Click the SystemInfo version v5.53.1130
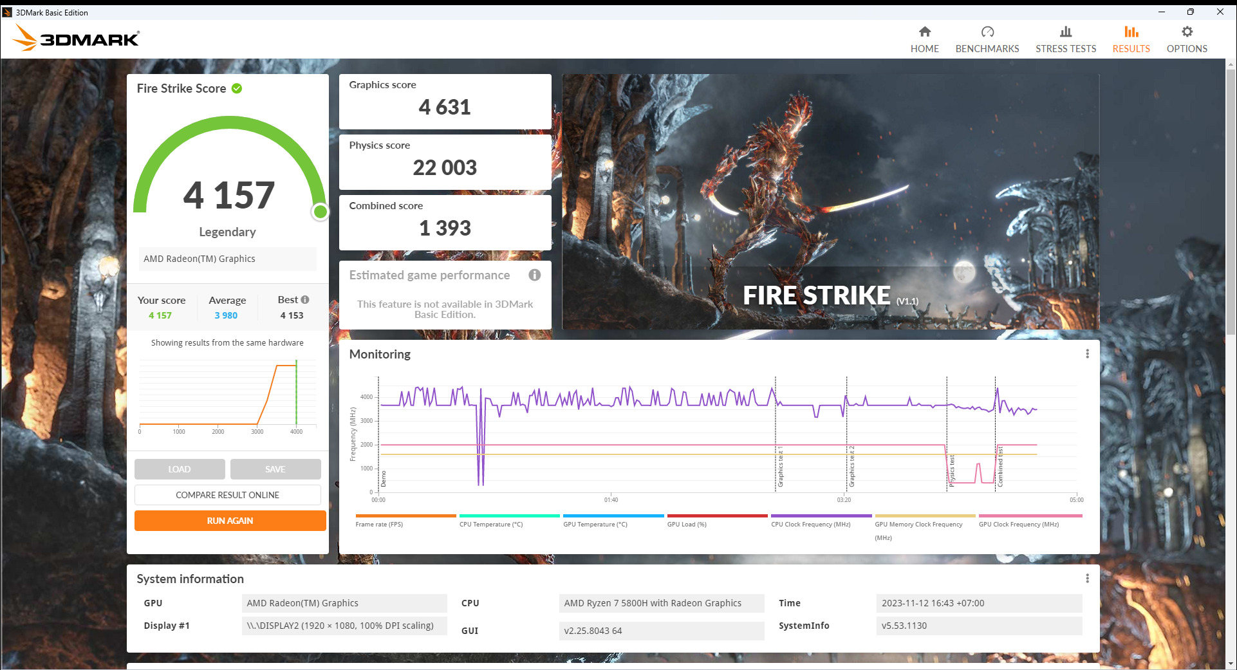 tap(979, 626)
